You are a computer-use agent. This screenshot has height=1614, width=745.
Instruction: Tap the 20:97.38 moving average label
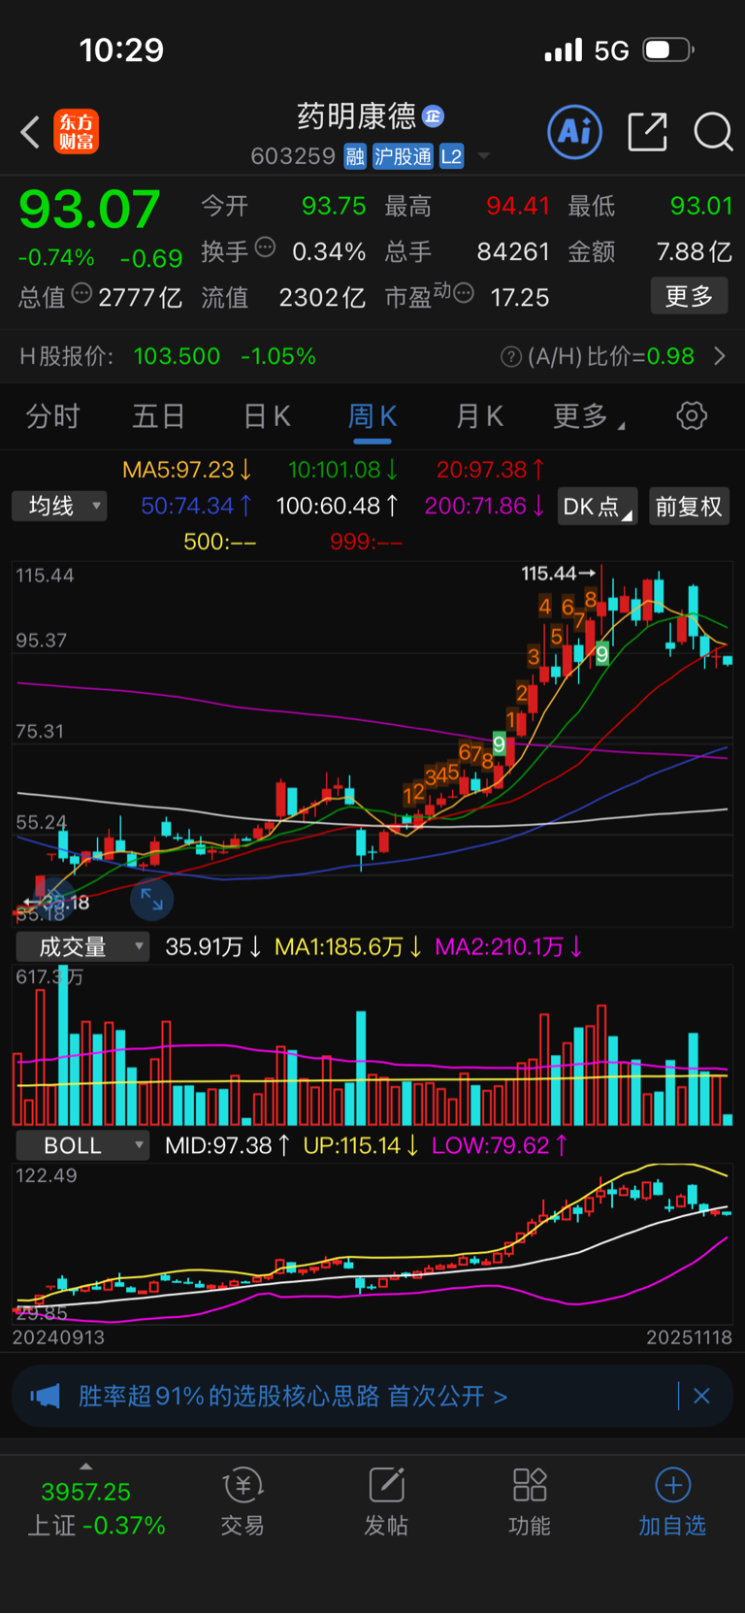click(490, 470)
